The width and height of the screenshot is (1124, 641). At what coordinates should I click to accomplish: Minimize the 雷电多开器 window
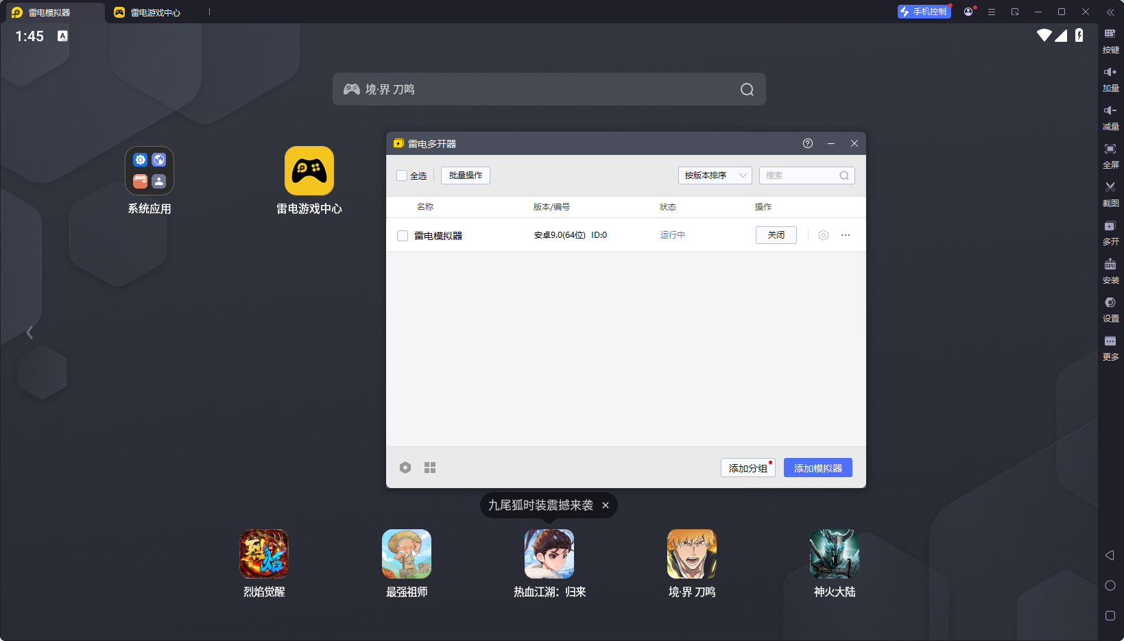pos(831,143)
